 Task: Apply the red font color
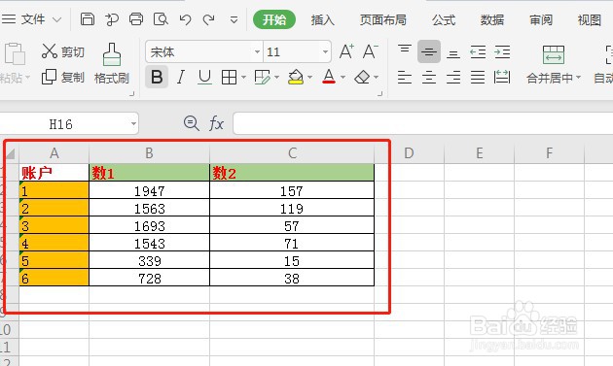(x=329, y=77)
